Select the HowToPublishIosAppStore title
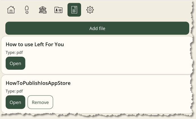The height and width of the screenshot is (119, 196). pyautogui.click(x=38, y=83)
